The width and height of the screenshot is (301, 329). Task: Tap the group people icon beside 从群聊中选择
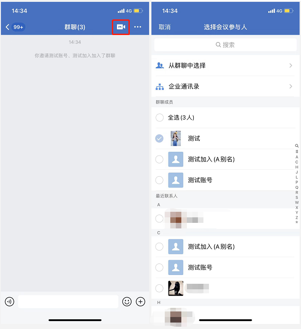coord(160,66)
